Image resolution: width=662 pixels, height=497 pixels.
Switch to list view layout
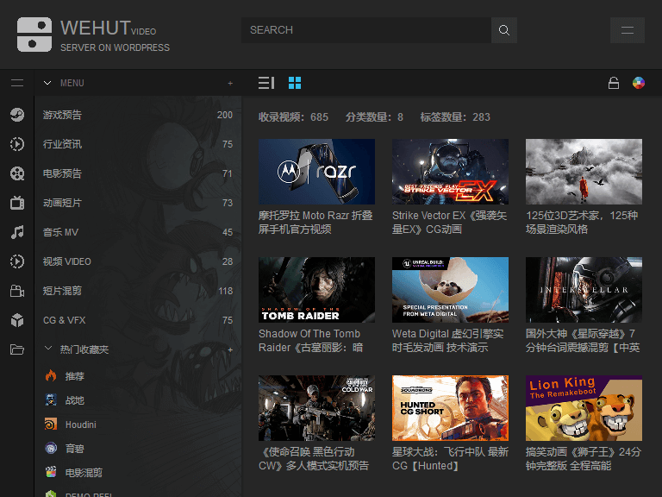(x=266, y=83)
